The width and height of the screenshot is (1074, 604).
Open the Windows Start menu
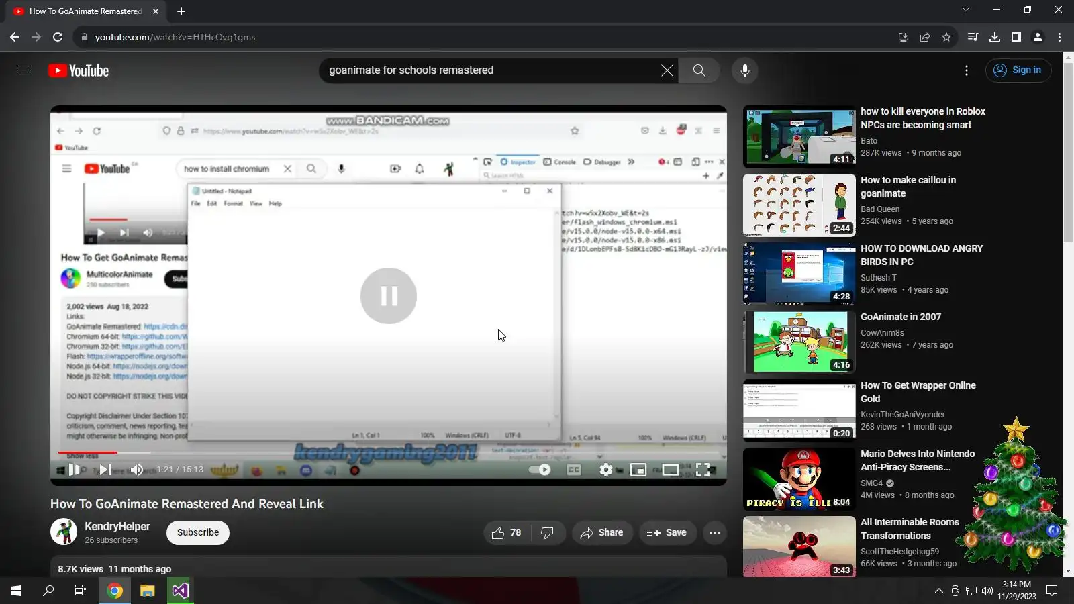tap(16, 591)
